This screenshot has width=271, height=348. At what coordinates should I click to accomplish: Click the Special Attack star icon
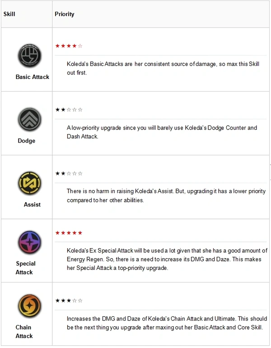(29, 242)
